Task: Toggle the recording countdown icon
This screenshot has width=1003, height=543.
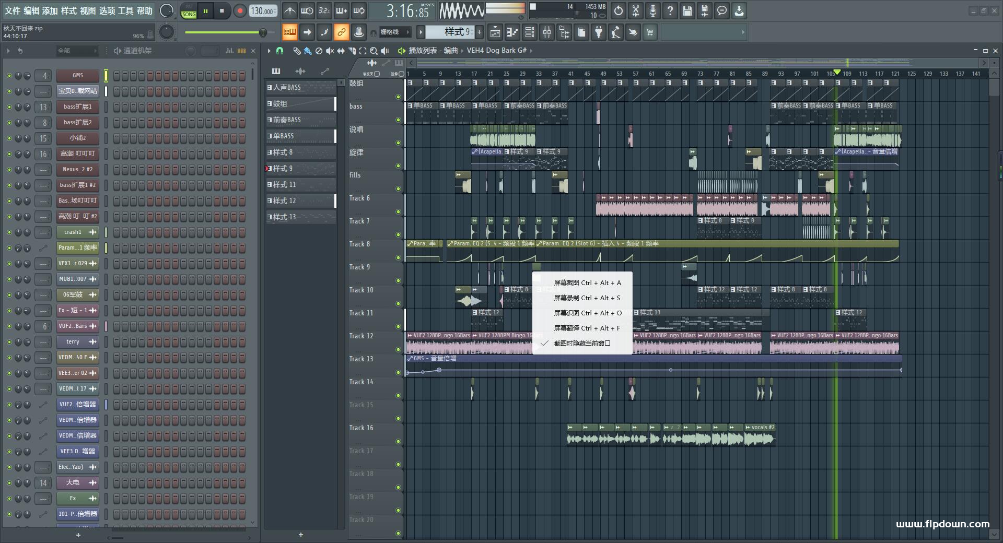Action: click(324, 10)
